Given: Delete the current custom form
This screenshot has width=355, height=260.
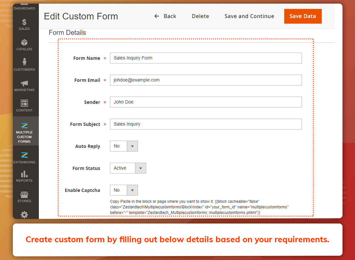Looking at the screenshot, I should (200, 16).
